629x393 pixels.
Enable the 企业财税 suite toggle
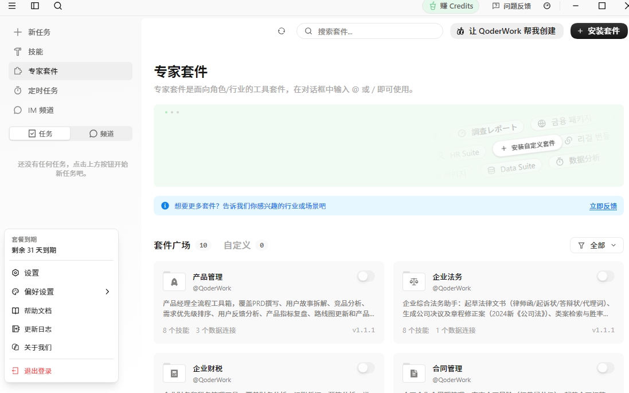[x=366, y=368]
